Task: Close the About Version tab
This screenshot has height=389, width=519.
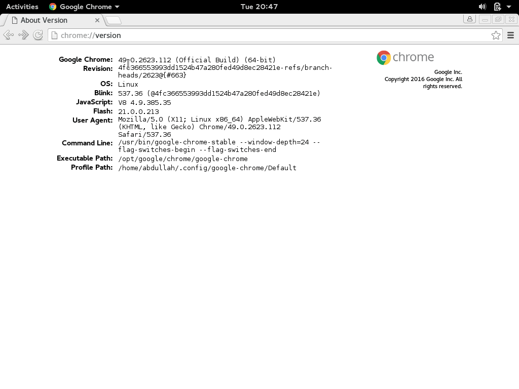Action: pos(97,20)
